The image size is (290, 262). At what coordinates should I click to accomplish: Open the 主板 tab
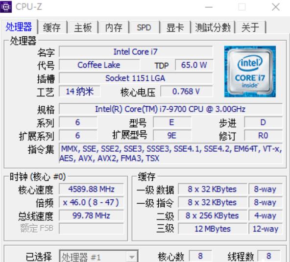83,27
